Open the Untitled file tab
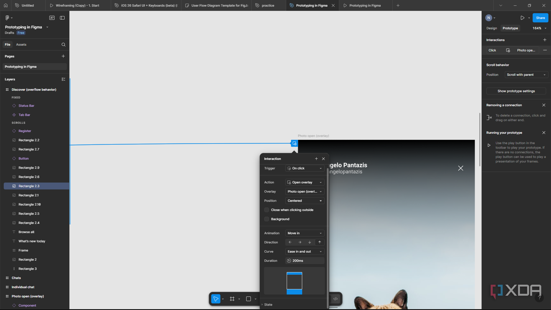The height and width of the screenshot is (310, 551). (x=28, y=5)
